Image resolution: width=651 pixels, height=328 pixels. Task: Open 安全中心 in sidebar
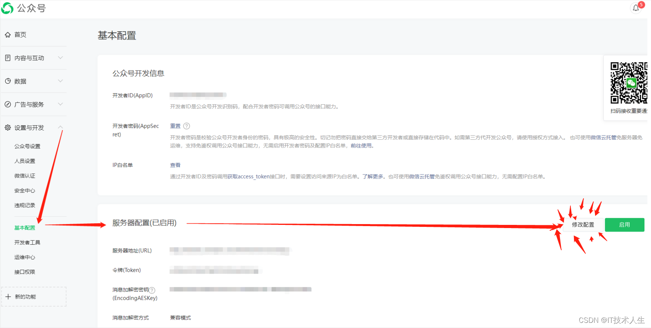(x=25, y=191)
